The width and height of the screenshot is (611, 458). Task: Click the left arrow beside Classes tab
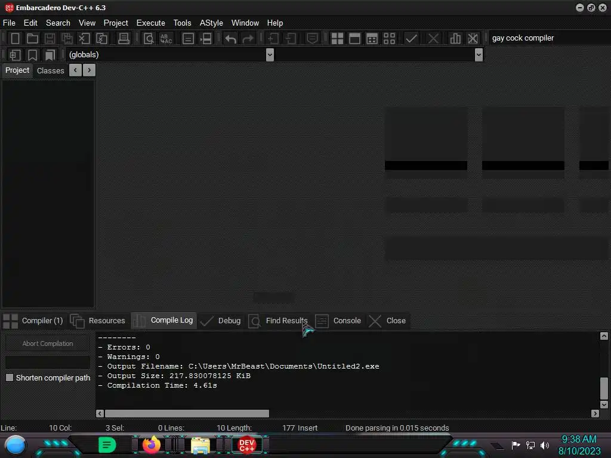click(x=75, y=70)
